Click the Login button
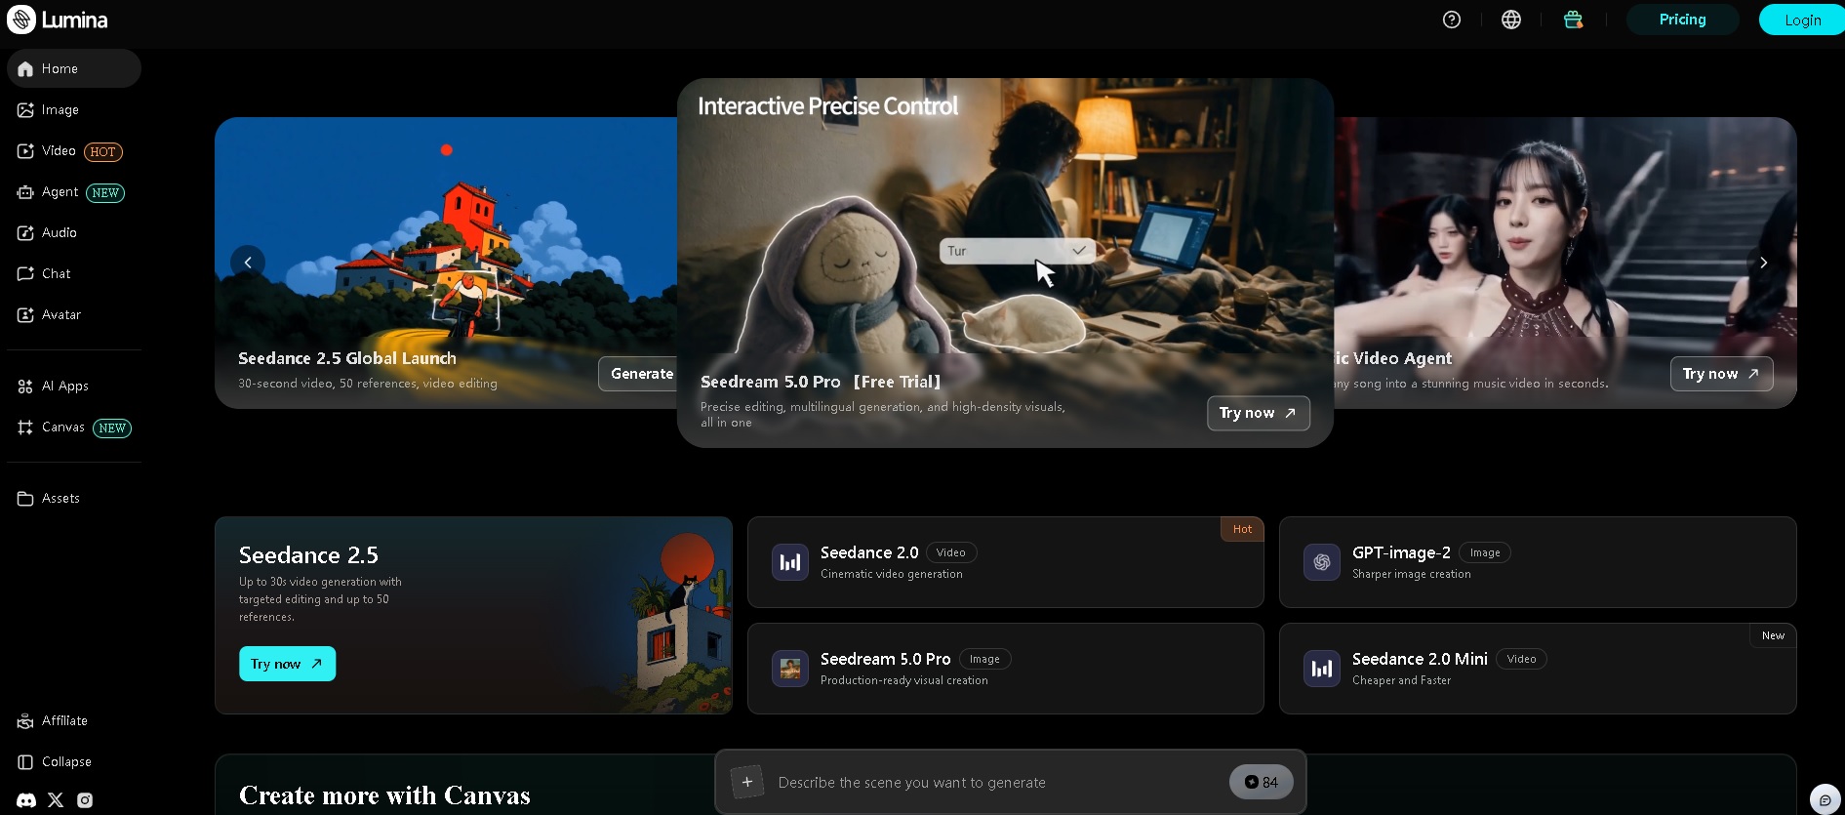Viewport: 1845px width, 815px height. coord(1802,20)
